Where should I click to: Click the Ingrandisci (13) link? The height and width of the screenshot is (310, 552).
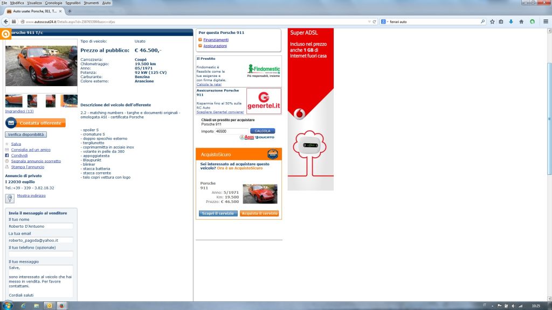(19, 111)
